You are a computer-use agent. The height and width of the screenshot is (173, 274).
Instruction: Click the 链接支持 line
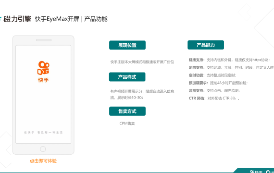tap(229, 60)
